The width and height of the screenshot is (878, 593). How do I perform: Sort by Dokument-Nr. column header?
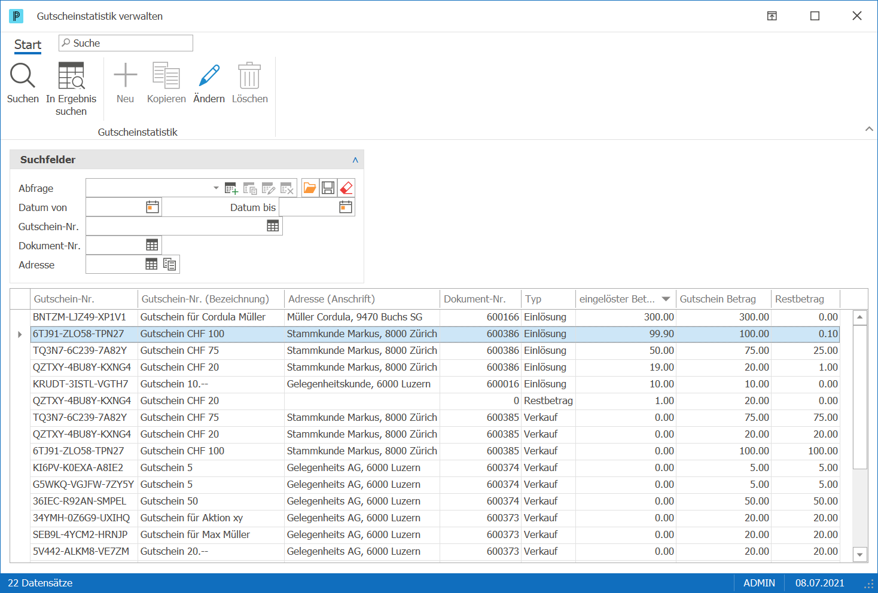[480, 299]
